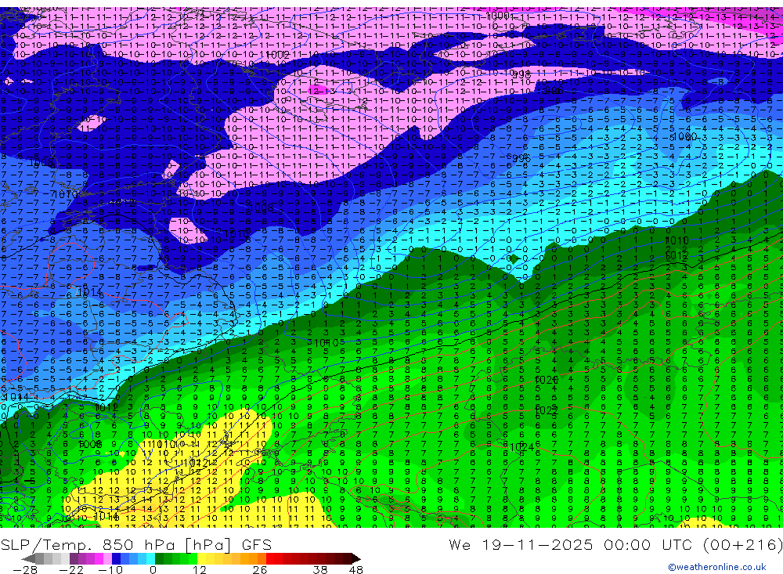783x574 pixels.
Task: Click the 1020 isobar label
Action: click(x=546, y=380)
